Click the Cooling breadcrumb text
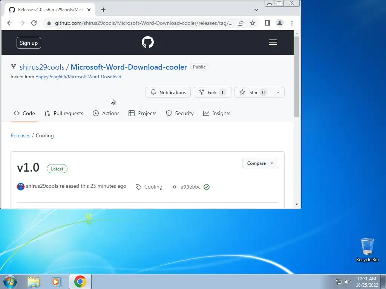Image resolution: width=386 pixels, height=289 pixels. click(x=44, y=135)
